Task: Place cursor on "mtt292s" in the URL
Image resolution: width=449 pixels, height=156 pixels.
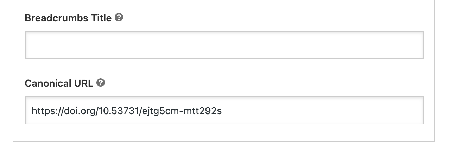Action: click(x=205, y=111)
